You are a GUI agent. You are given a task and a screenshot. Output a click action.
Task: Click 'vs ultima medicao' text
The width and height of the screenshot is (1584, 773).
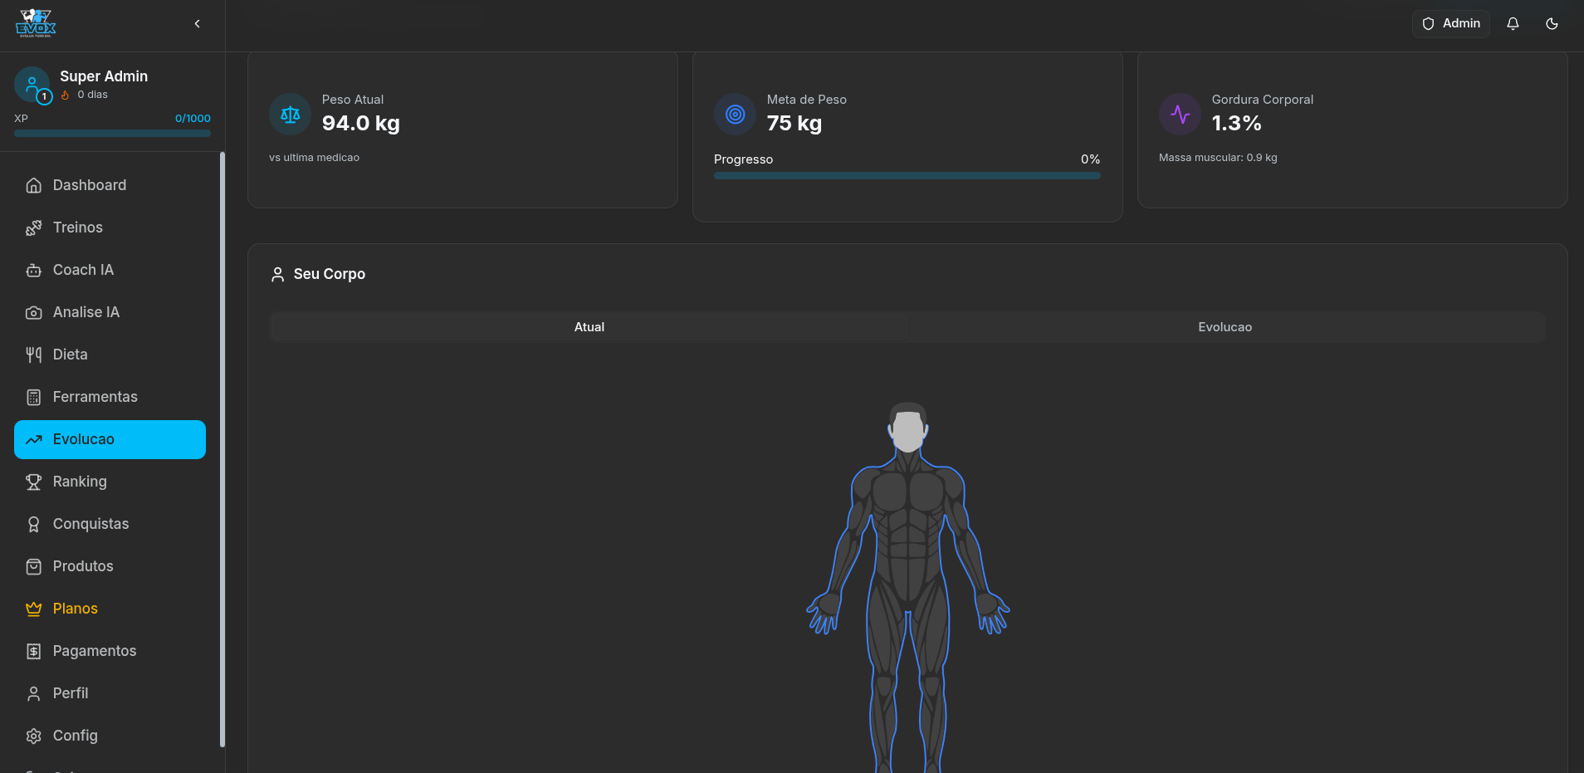[314, 157]
